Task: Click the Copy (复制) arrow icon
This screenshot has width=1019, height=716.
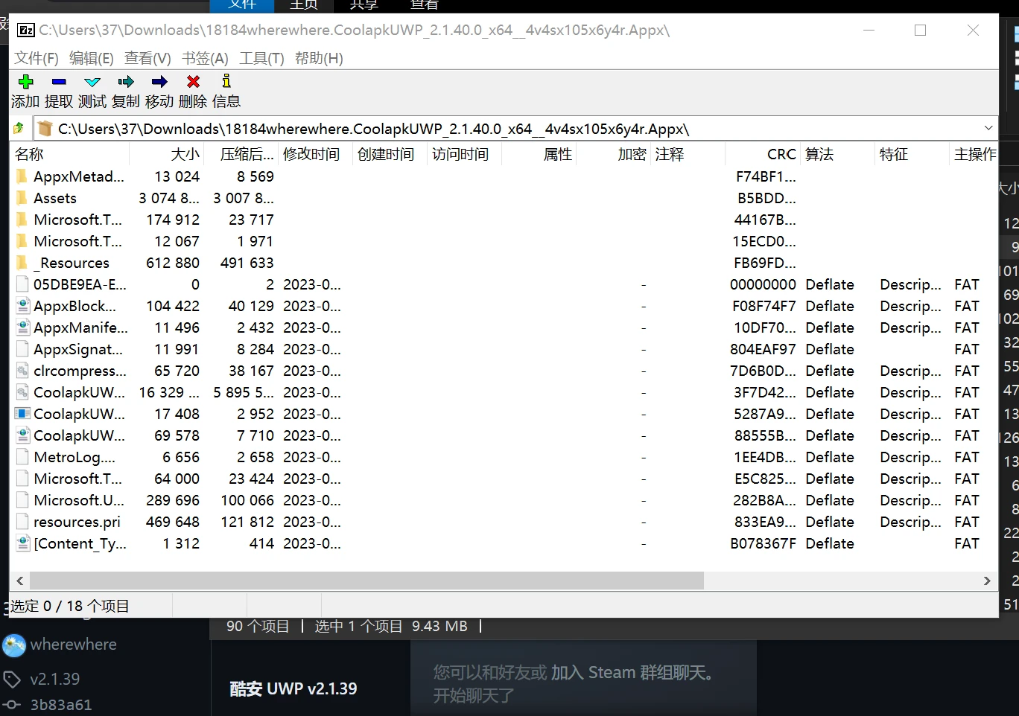Action: (x=126, y=82)
